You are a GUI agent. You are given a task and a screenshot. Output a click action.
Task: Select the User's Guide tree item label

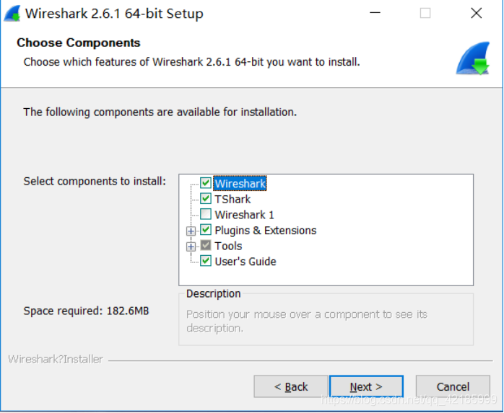pos(246,262)
